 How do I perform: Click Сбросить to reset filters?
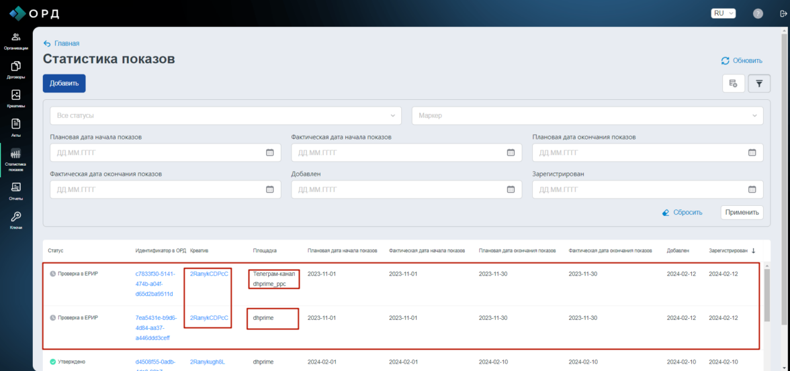coord(682,212)
